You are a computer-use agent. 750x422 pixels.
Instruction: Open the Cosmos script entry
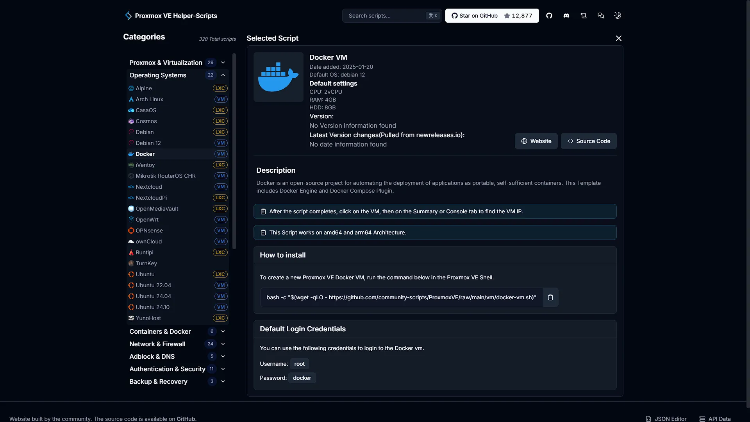(x=178, y=121)
